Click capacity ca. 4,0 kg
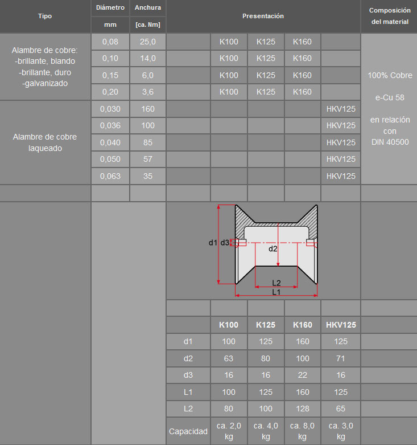Viewport: 417px width, 445px height. coord(266,431)
